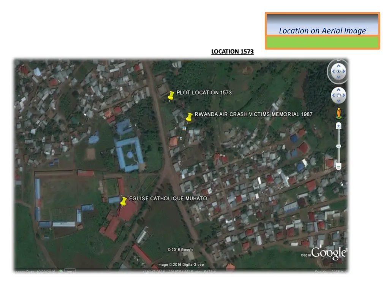
Task: Click the PLOT LOCATION 1573 label
Action: coord(204,93)
